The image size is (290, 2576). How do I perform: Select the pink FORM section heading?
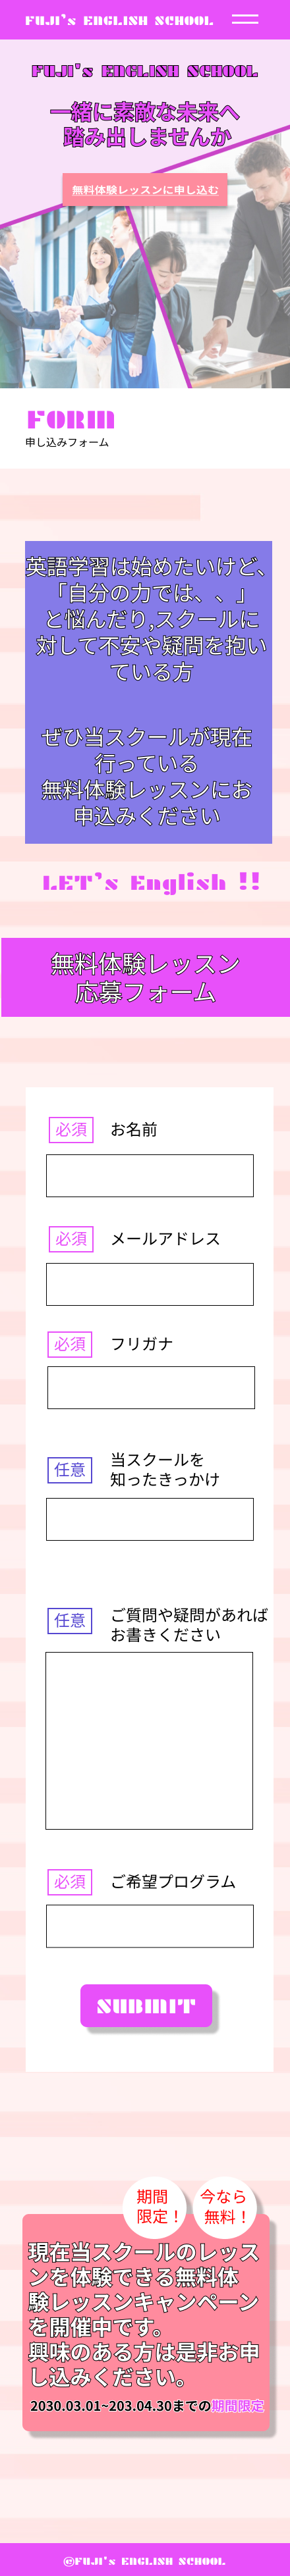[x=70, y=419]
